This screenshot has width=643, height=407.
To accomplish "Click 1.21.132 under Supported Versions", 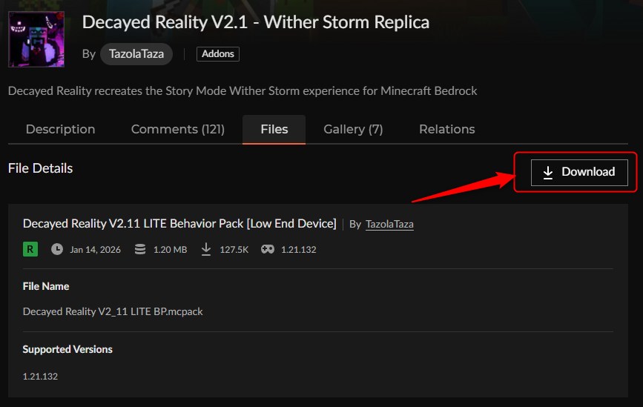I will 40,377.
